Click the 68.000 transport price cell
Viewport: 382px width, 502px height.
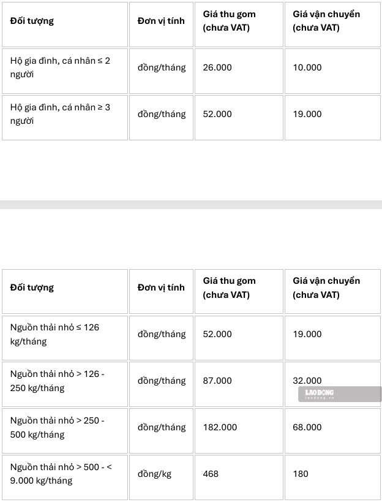click(x=332, y=431)
